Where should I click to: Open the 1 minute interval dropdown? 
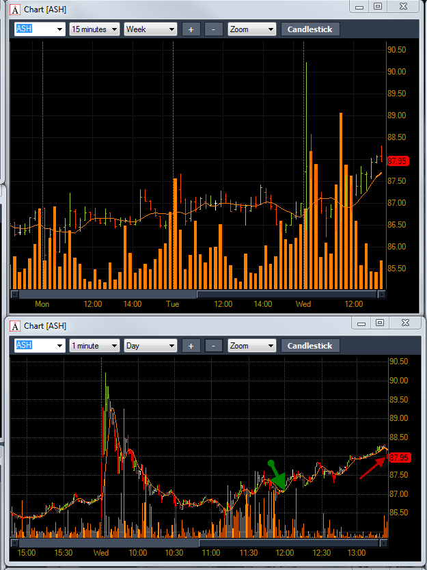click(x=94, y=346)
